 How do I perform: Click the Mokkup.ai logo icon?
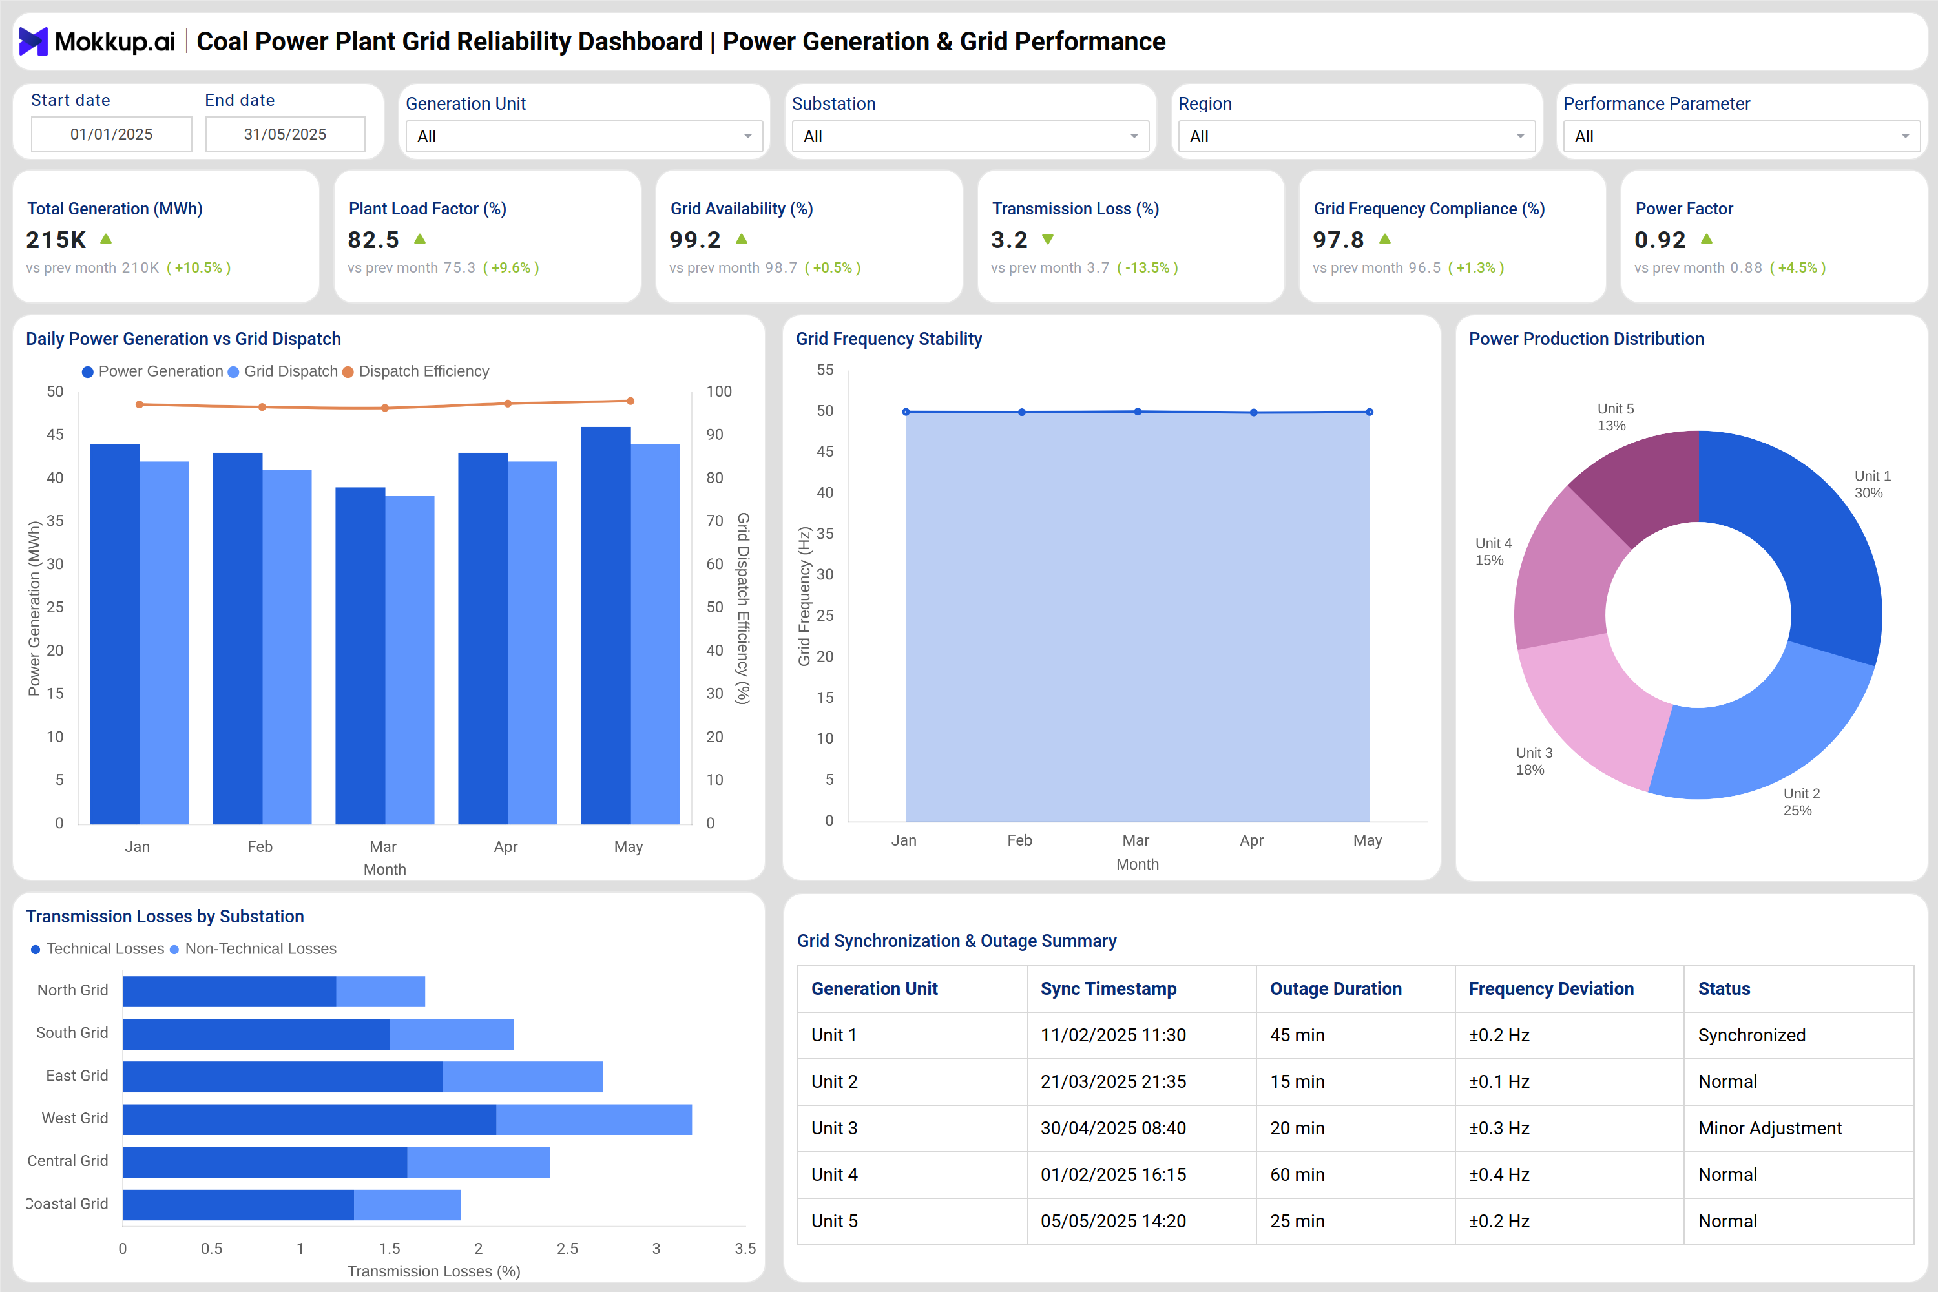(33, 41)
